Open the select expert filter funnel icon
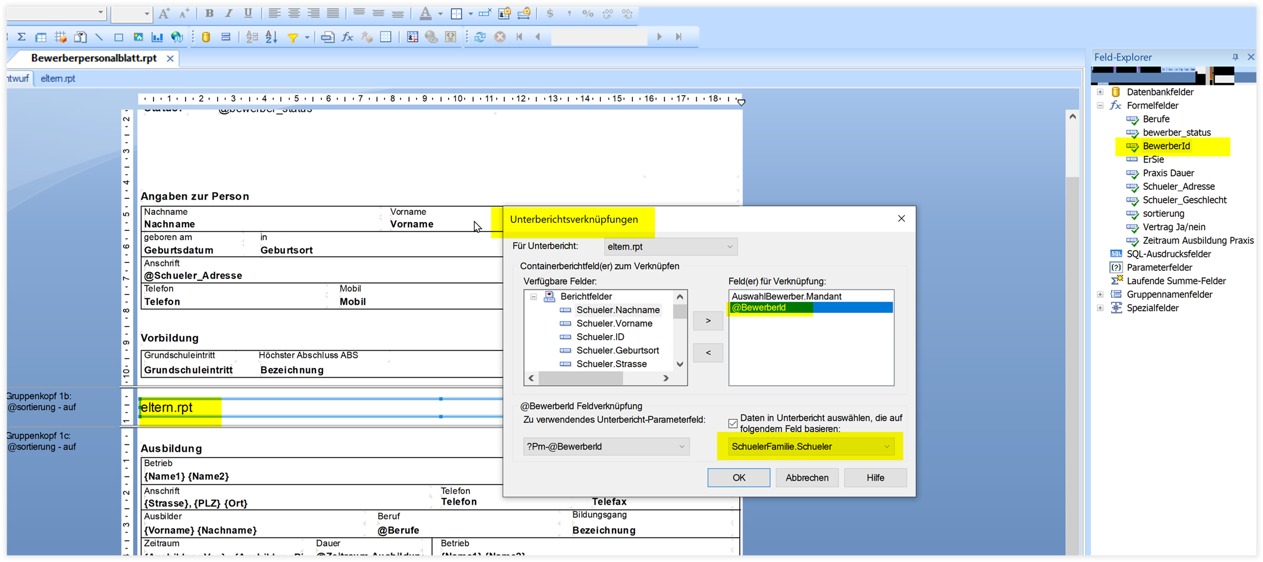The width and height of the screenshot is (1263, 562). pyautogui.click(x=293, y=37)
